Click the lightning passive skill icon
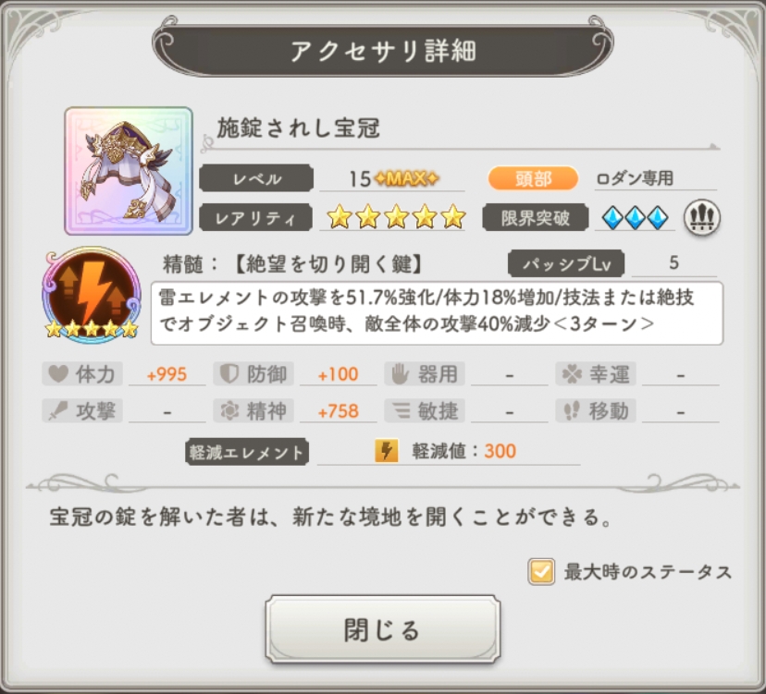Viewport: 766px width, 694px height. [92, 294]
